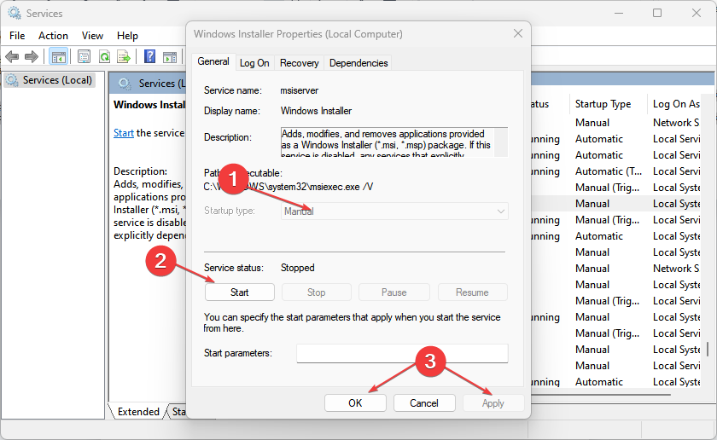Click the display name value Windows Installer
Viewport: 717px width, 440px height.
pyautogui.click(x=316, y=111)
